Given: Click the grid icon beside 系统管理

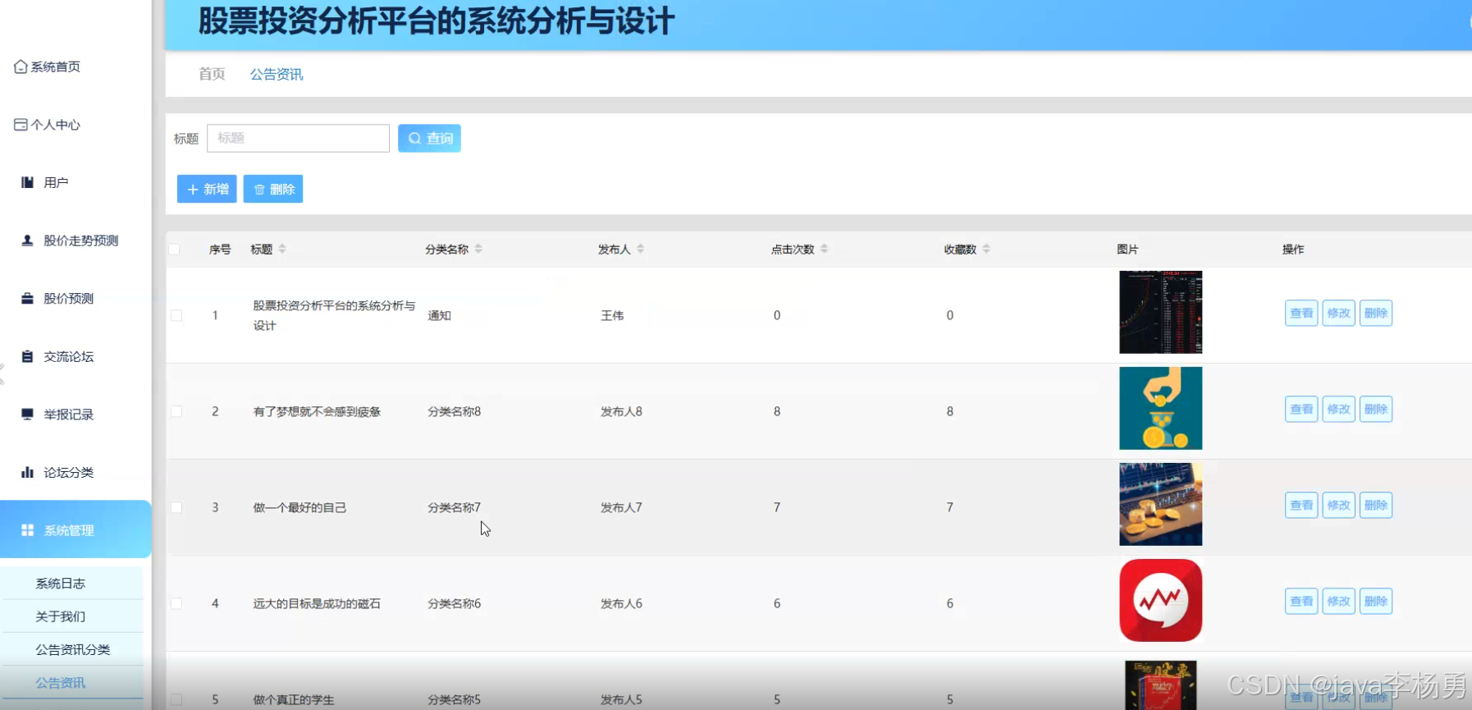Looking at the screenshot, I should (x=27, y=530).
